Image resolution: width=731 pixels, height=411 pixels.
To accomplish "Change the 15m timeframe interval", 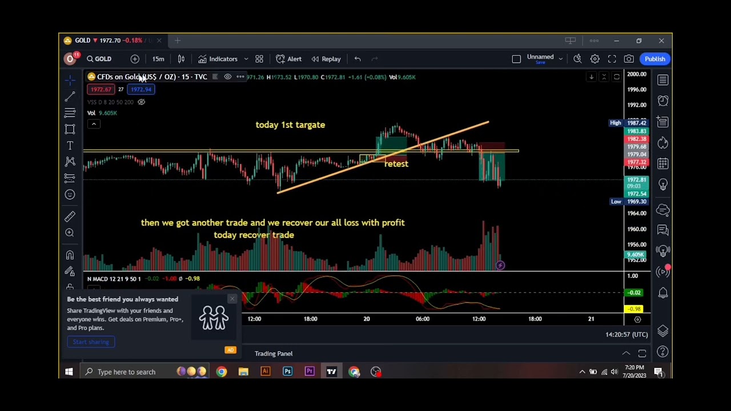I will tap(158, 59).
